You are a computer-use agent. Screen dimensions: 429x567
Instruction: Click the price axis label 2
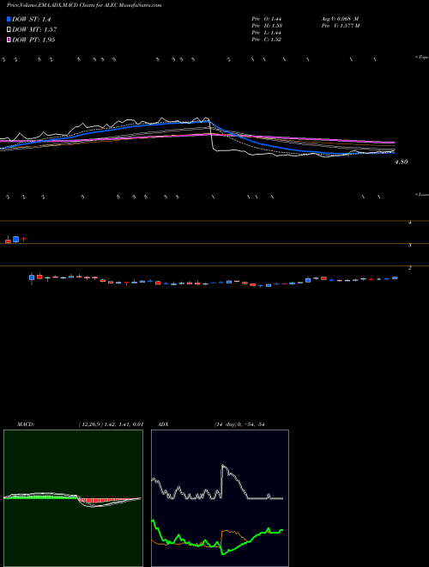tap(410, 267)
